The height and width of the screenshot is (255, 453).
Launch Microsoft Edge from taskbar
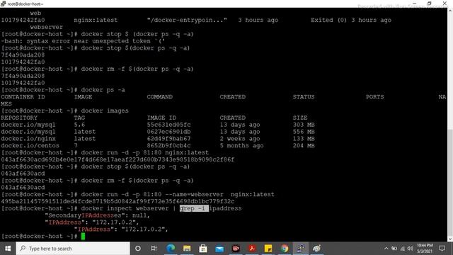coord(171,249)
